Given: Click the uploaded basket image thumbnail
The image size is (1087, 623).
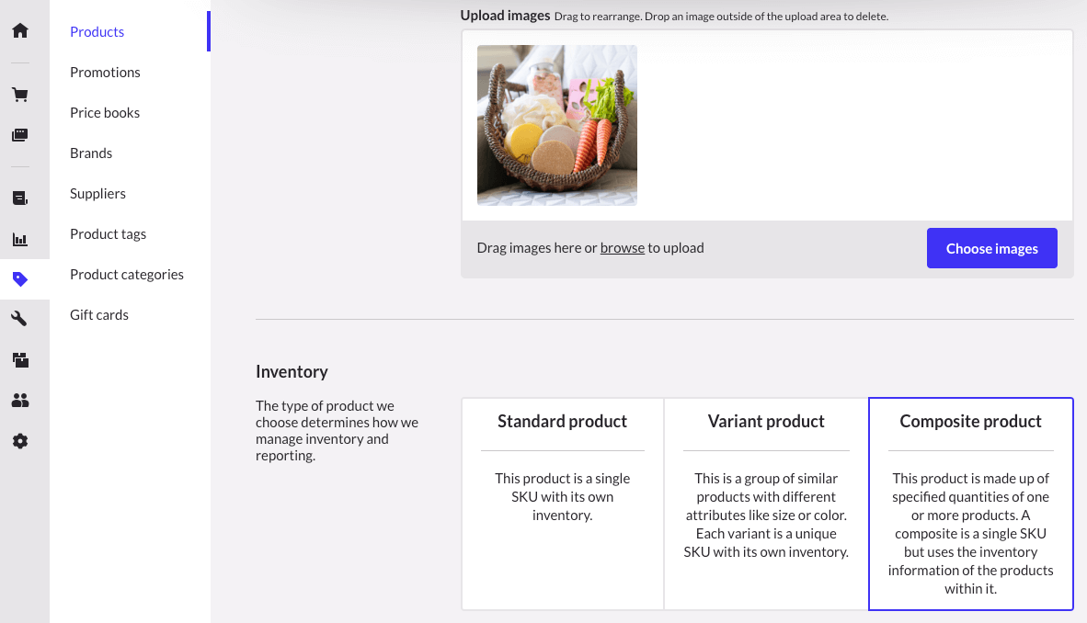Looking at the screenshot, I should click(x=556, y=125).
